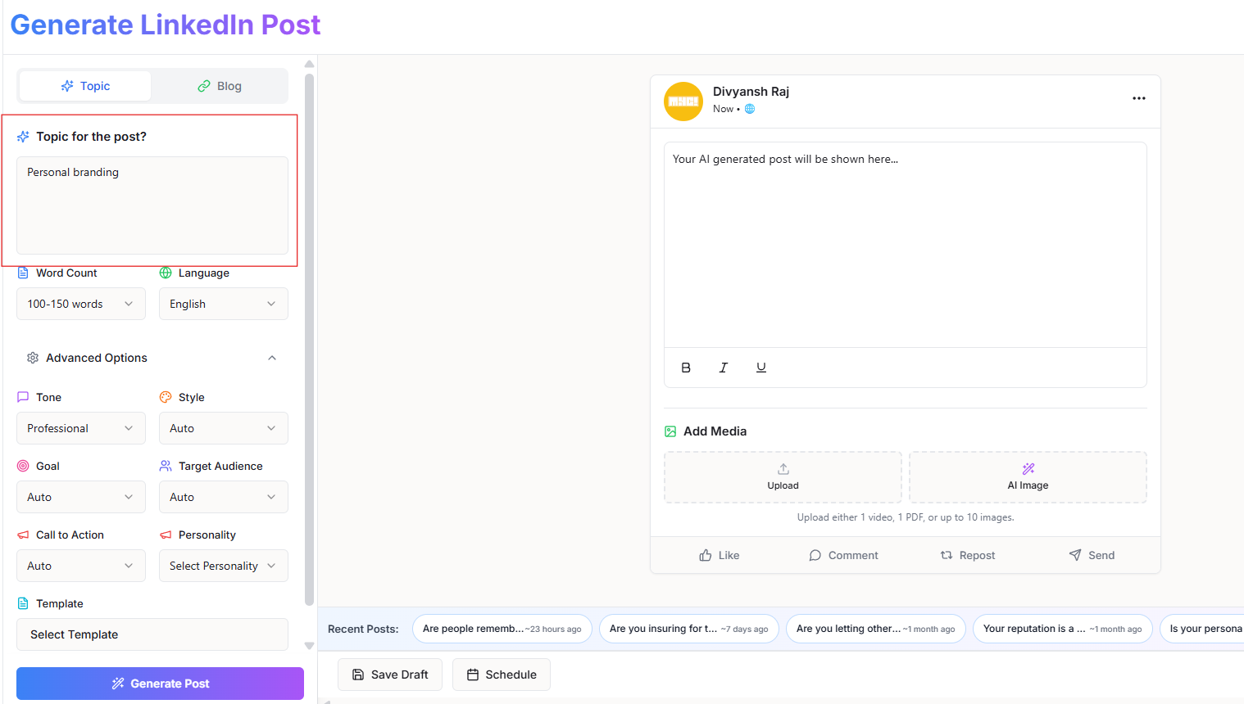Image resolution: width=1244 pixels, height=704 pixels.
Task: Click the sidebar scroll up arrow
Action: coord(309,64)
